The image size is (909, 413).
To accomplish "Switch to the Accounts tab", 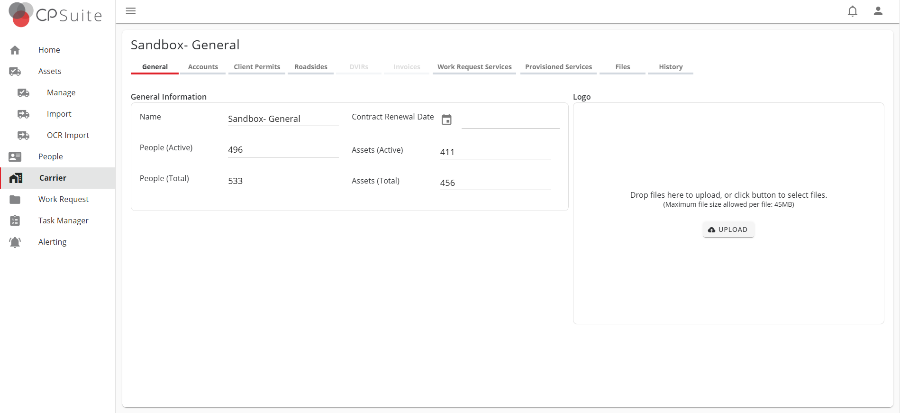I will 203,67.
